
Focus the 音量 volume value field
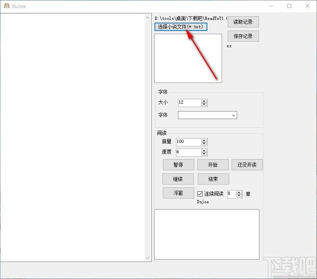tap(189, 142)
